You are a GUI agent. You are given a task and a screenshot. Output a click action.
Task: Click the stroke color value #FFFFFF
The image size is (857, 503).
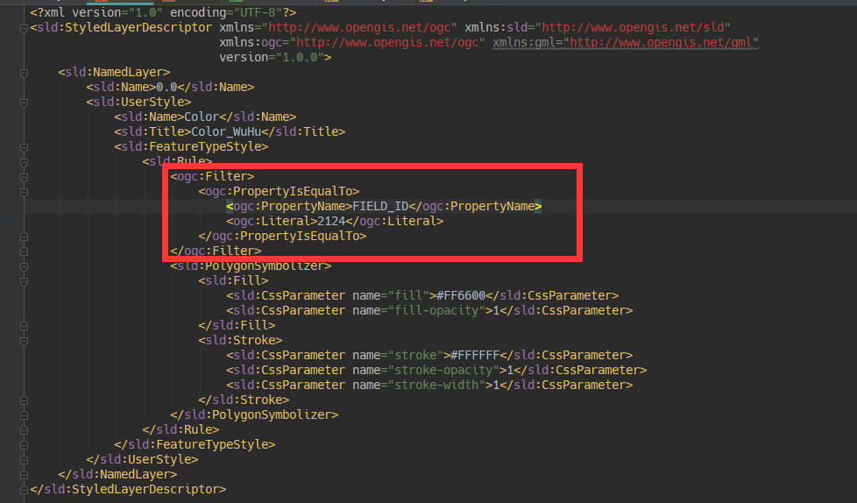click(x=475, y=355)
